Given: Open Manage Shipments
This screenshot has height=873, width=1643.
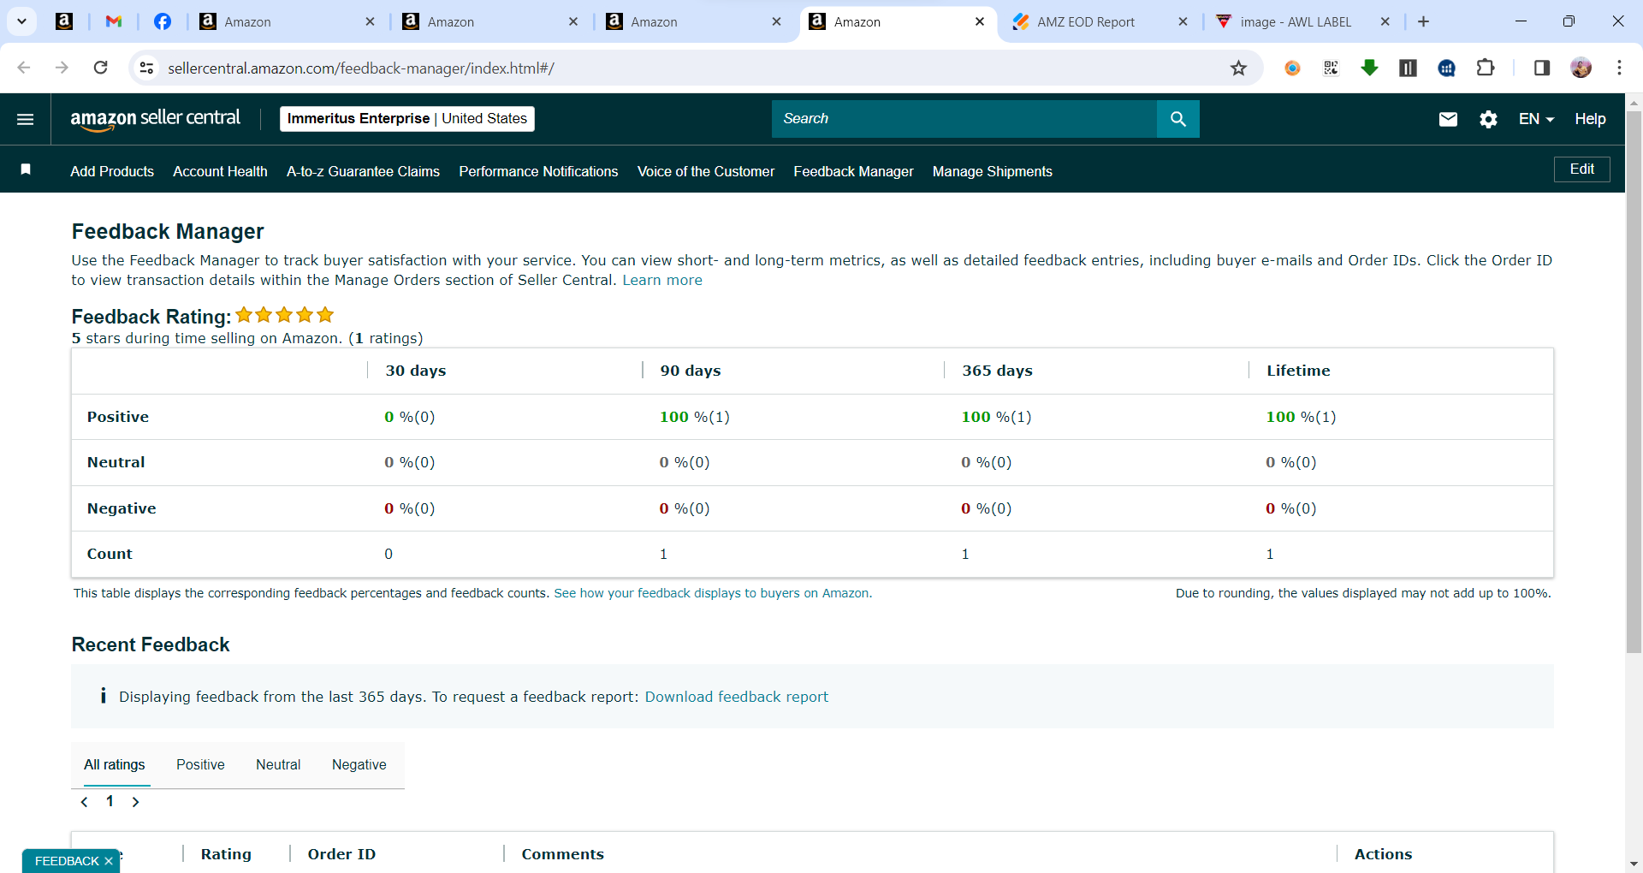Looking at the screenshot, I should click(993, 171).
